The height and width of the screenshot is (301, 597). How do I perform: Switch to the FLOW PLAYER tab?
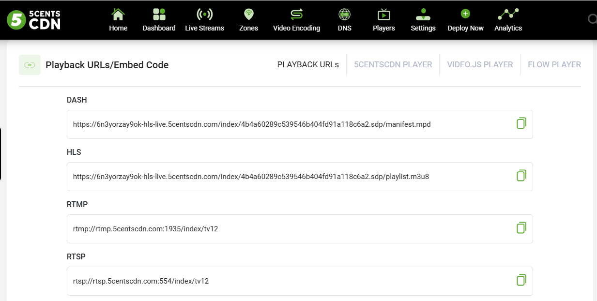(x=554, y=64)
